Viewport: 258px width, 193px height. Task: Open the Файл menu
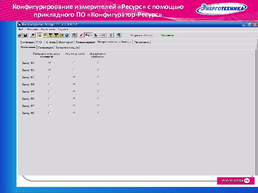21,29
